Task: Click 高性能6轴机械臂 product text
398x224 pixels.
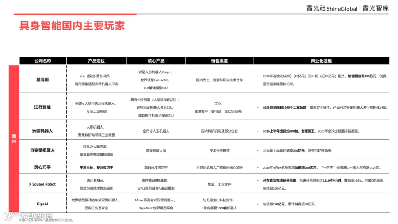Action: coord(155,181)
